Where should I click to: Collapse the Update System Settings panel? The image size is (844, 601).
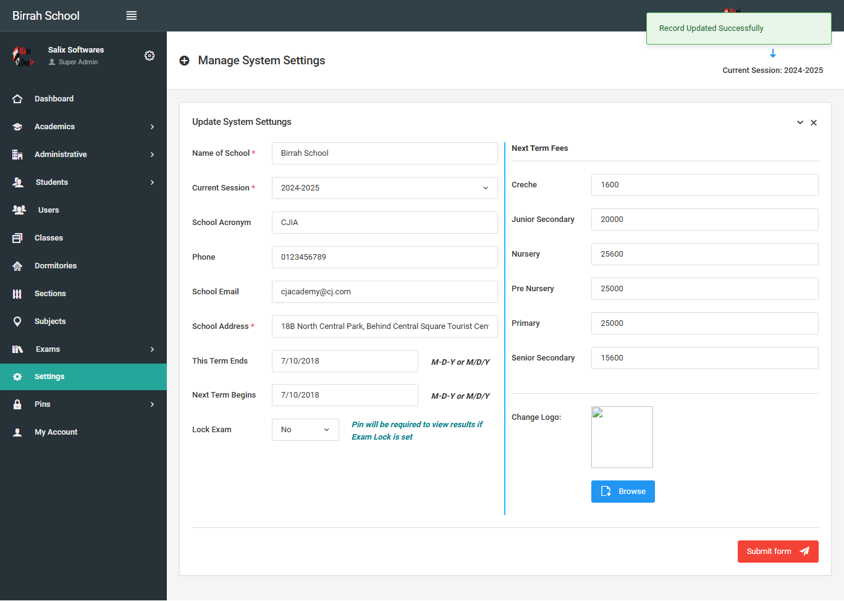[800, 122]
